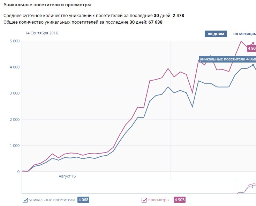Switch to the "по дням" tab
Image resolution: width=256 pixels, height=206 pixels.
click(216, 34)
